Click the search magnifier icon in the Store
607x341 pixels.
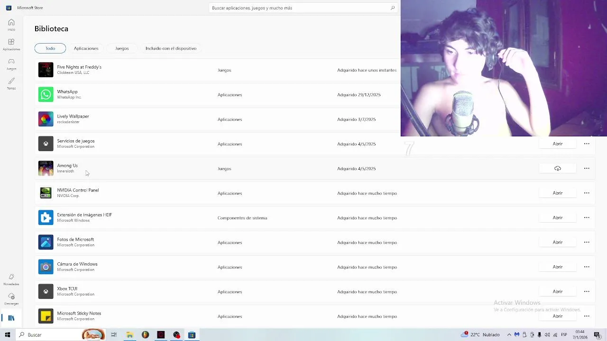(393, 8)
